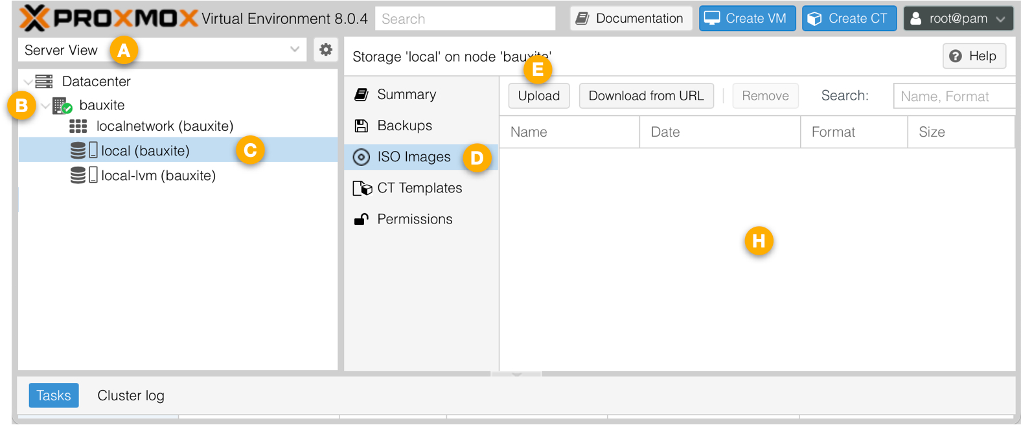
Task: Click the Create CT button
Action: coord(849,18)
